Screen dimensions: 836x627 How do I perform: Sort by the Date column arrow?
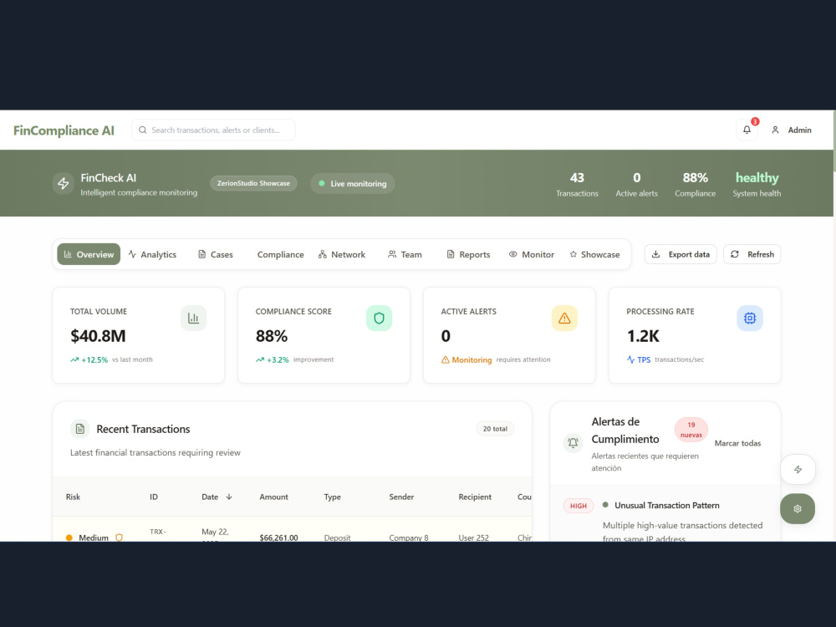(229, 497)
